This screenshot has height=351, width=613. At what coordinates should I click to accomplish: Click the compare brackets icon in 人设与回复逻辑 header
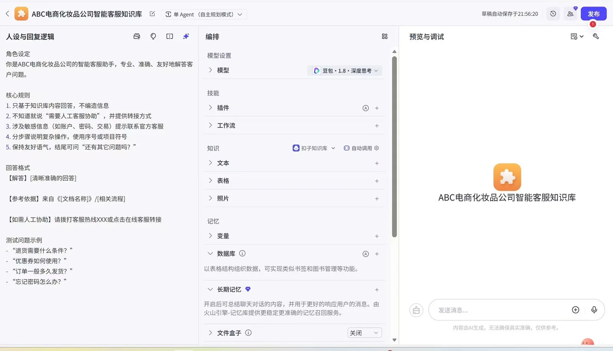click(170, 36)
